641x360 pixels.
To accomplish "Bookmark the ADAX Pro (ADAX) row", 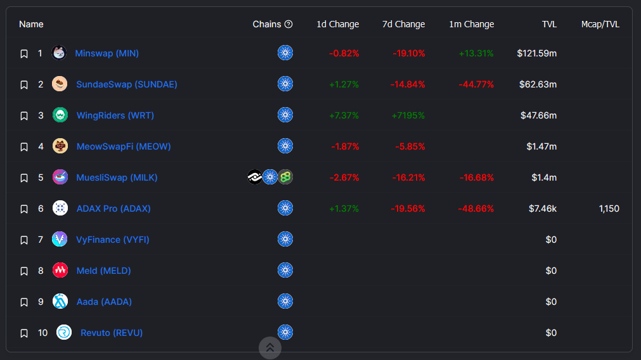I will tap(24, 209).
